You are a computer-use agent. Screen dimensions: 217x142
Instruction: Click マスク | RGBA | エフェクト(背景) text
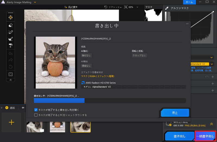point(98,76)
